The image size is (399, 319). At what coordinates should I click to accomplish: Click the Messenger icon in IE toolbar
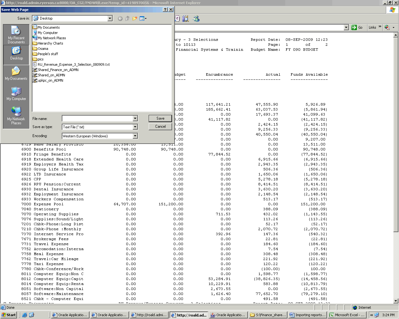point(196,19)
